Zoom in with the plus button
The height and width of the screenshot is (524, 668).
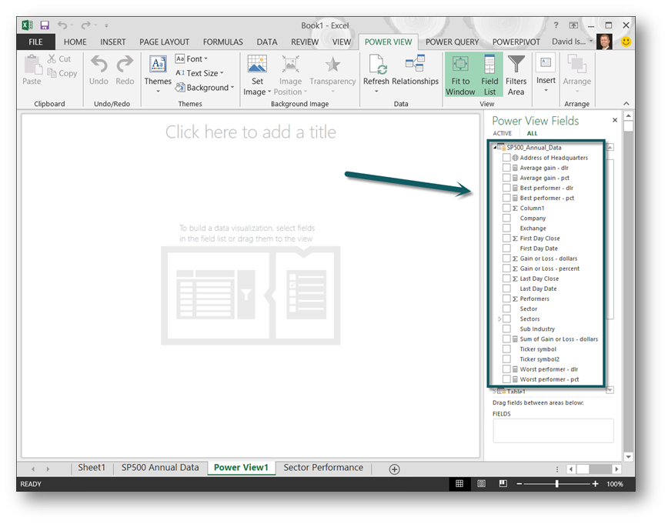[x=595, y=484]
